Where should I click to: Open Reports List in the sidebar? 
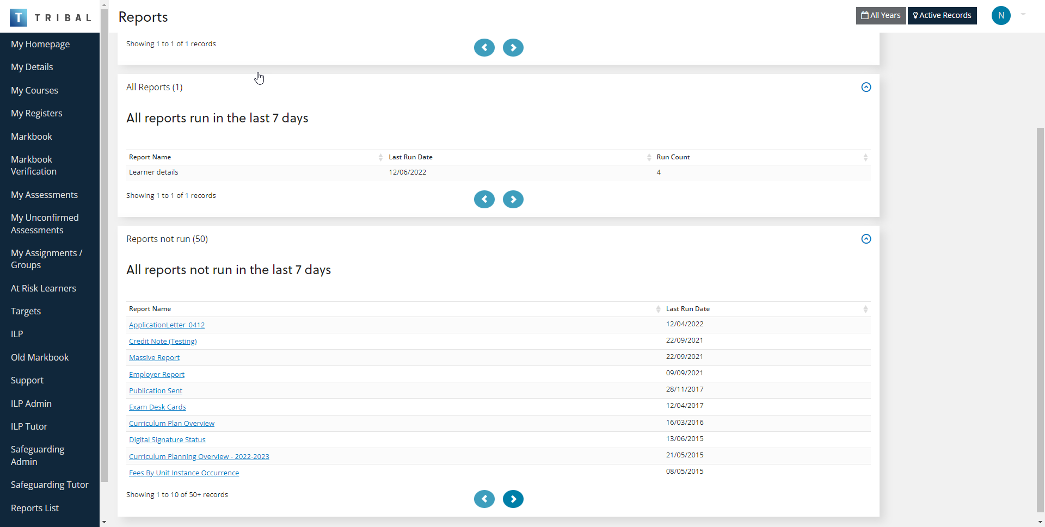tap(35, 508)
